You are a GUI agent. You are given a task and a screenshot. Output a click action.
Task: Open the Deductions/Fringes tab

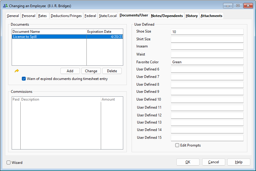coord(66,16)
